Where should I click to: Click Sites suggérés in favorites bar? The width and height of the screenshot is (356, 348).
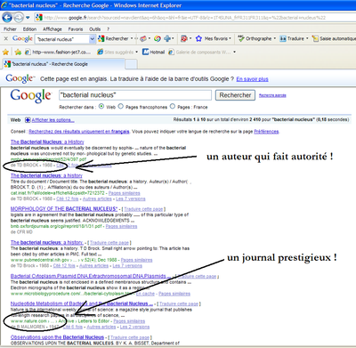[115, 53]
